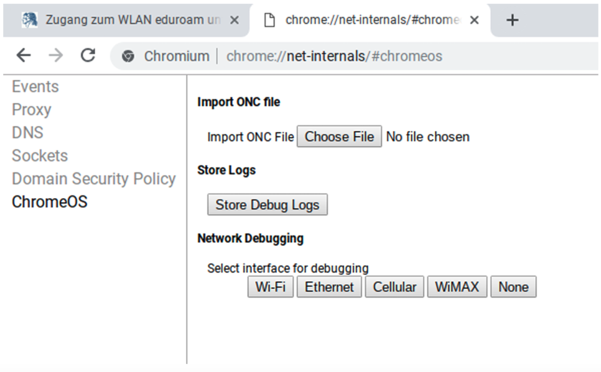601x372 pixels.
Task: Click Choose File to import ONC file
Action: pyautogui.click(x=339, y=136)
